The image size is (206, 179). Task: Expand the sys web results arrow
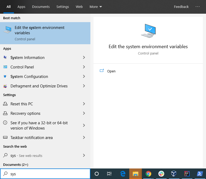pos(84,155)
